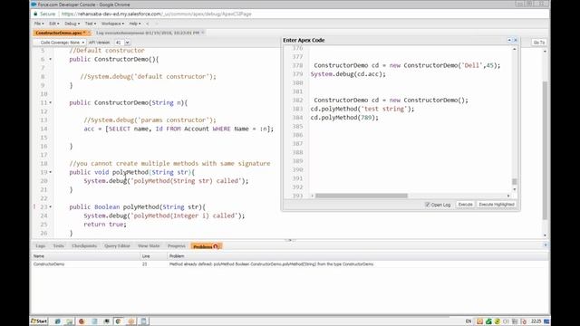Screen dimensions: 580x326
Task: Click the taskbar clock showing 22:25
Action: coord(536,321)
